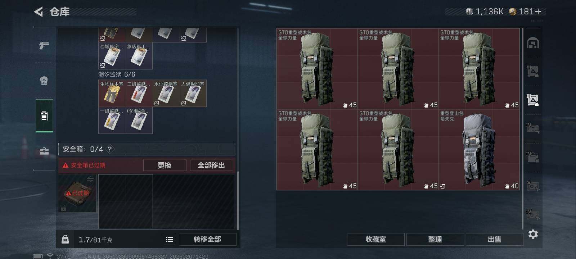Click the 更换 button
576x259 pixels.
coord(165,165)
